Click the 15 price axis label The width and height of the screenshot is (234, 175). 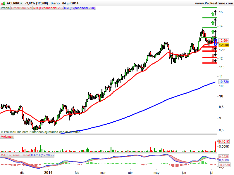221,12
